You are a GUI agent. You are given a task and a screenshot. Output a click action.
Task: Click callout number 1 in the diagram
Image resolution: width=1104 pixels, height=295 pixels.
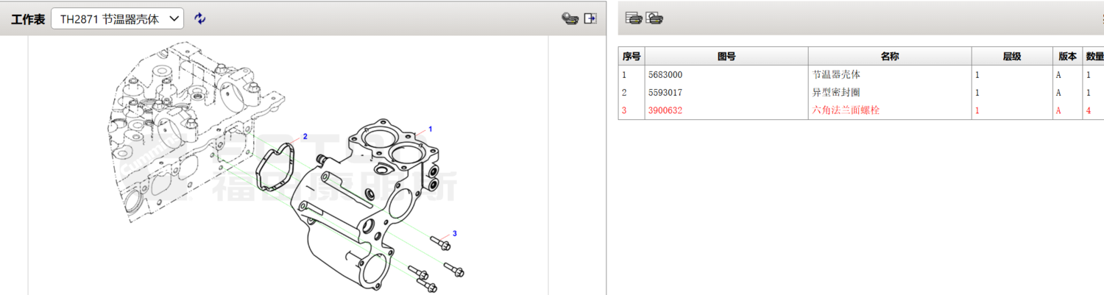pos(430,129)
